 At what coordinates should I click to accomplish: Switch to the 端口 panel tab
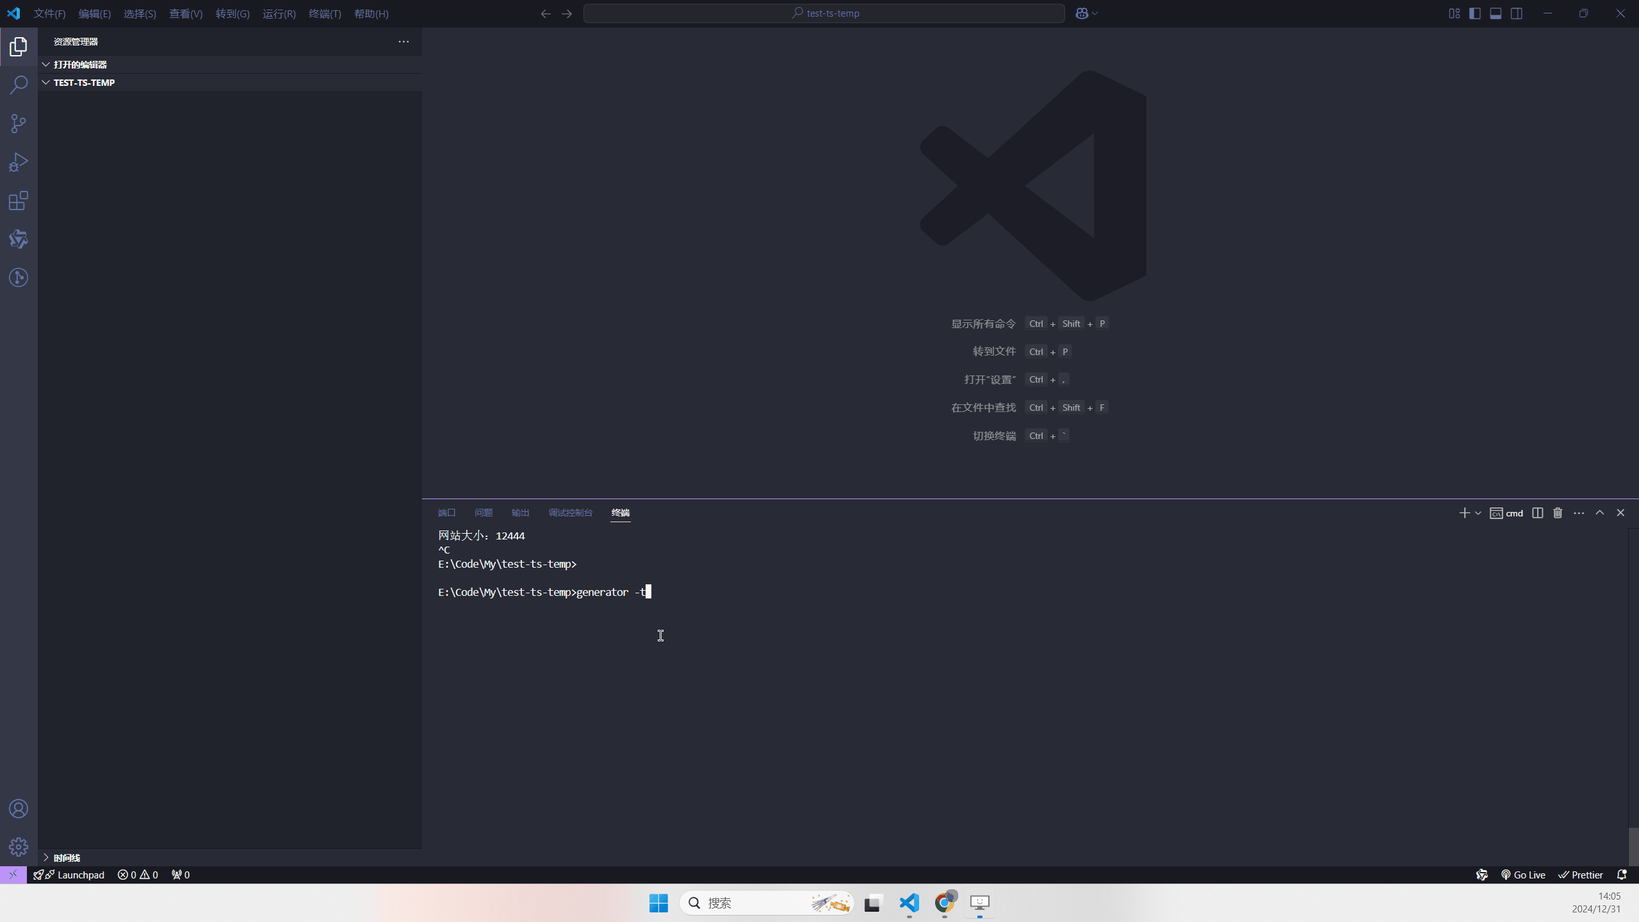(446, 513)
